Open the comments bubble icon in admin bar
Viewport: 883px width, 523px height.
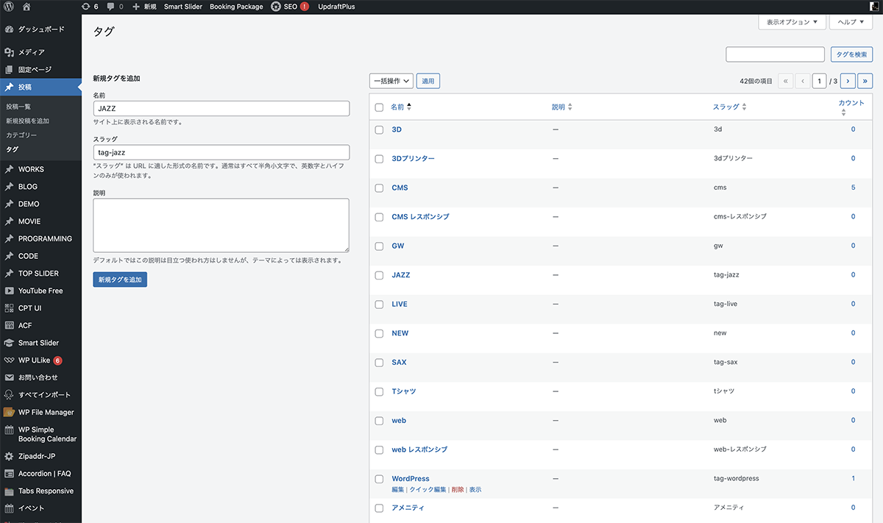click(110, 7)
